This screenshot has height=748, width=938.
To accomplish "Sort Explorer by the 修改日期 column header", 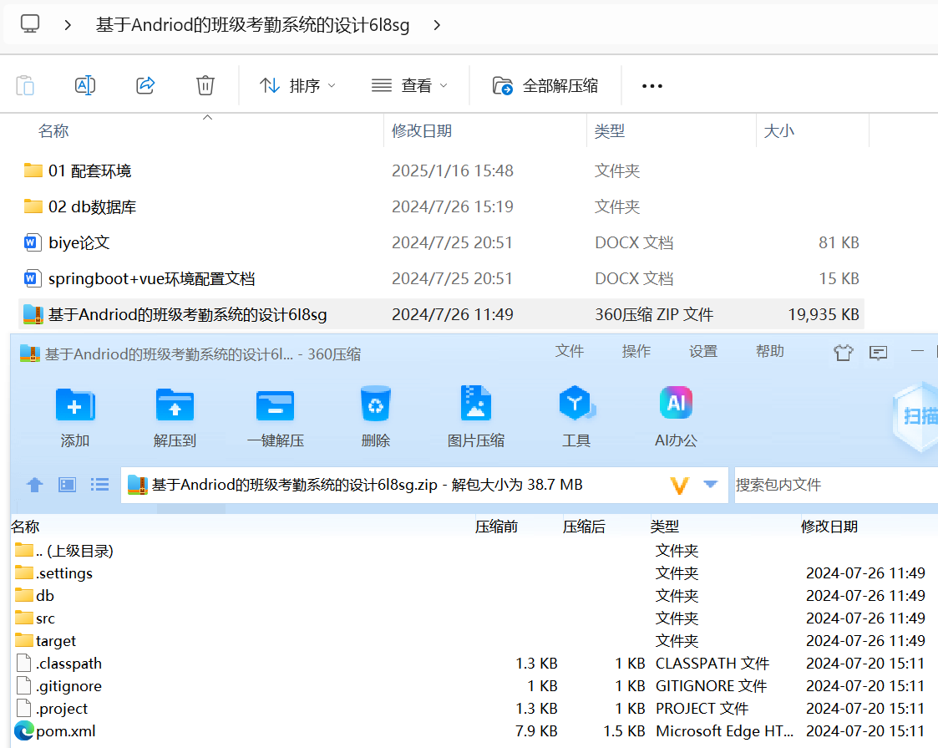I will click(x=422, y=131).
